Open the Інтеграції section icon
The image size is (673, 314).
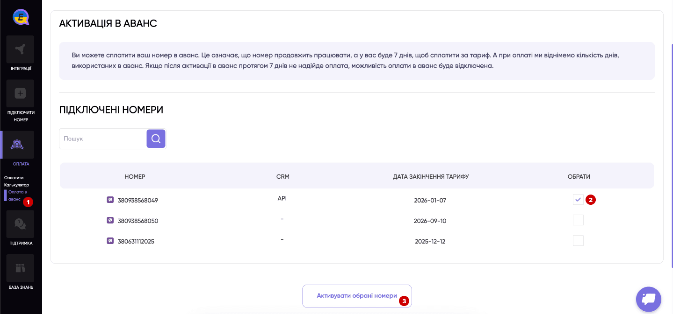click(21, 49)
